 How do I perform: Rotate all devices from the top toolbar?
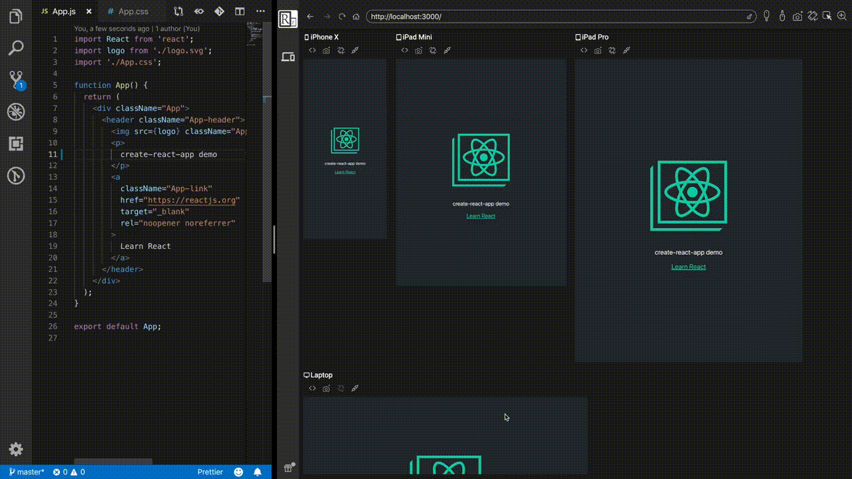pyautogui.click(x=813, y=16)
